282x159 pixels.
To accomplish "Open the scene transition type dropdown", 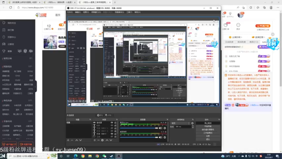I will [180, 123].
